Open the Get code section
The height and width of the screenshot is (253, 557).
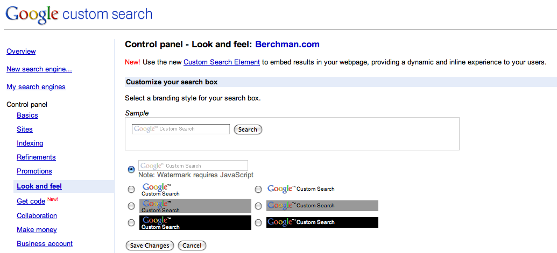[x=31, y=201]
